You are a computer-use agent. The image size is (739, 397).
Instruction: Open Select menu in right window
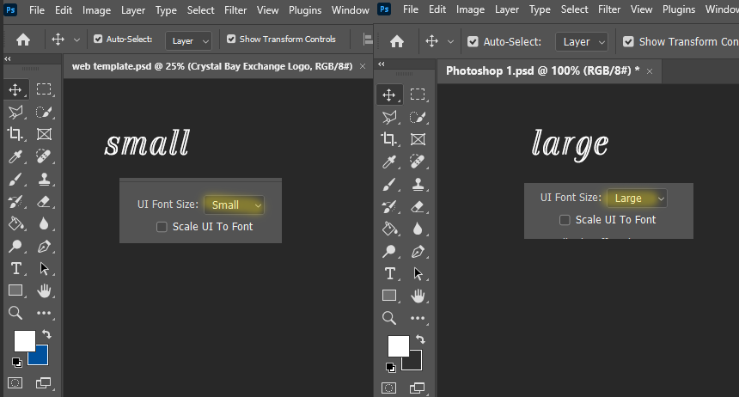coord(574,9)
